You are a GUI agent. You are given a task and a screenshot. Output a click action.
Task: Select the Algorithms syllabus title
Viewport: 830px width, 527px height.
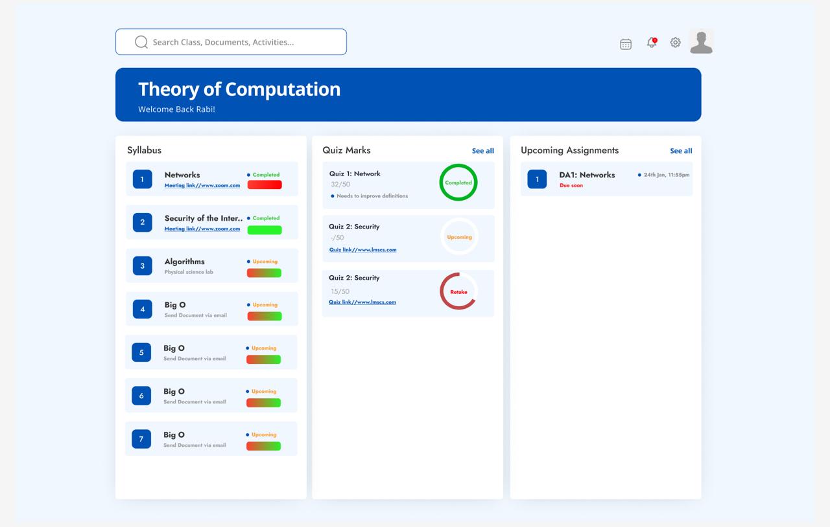coord(184,262)
